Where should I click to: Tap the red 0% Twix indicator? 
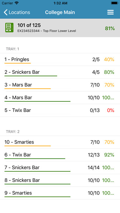pos(111,110)
